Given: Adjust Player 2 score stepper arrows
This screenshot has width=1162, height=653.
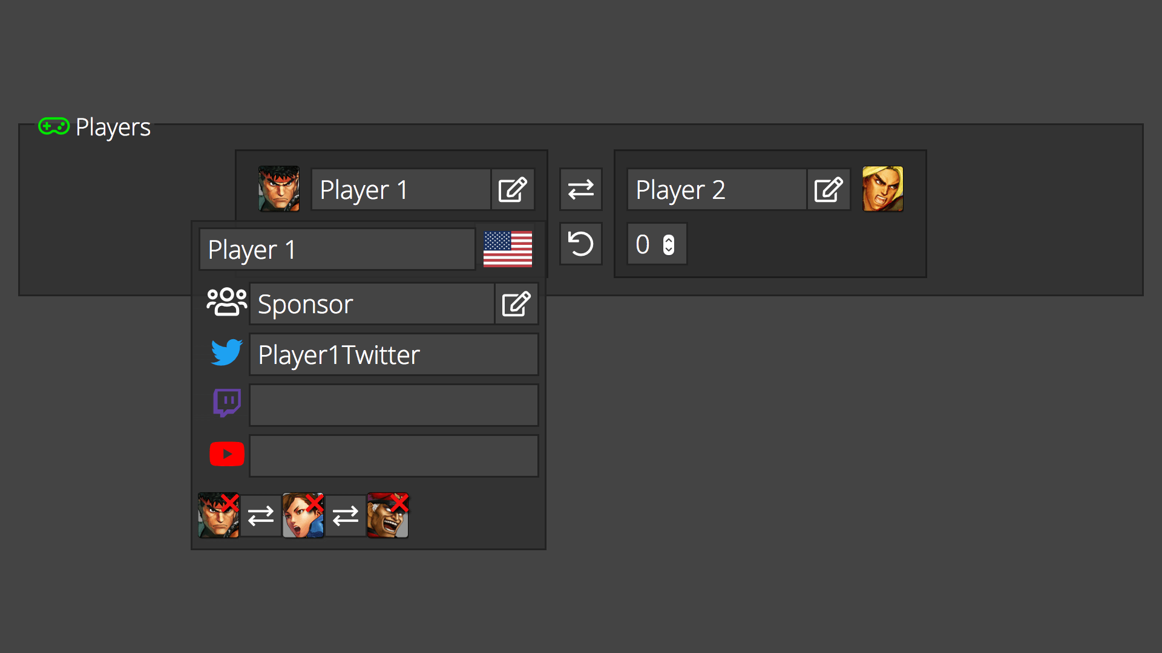Looking at the screenshot, I should click(x=669, y=244).
